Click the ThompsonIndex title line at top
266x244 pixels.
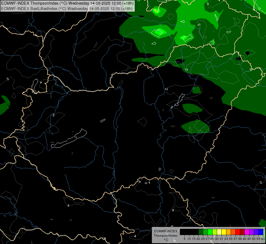click(67, 3)
